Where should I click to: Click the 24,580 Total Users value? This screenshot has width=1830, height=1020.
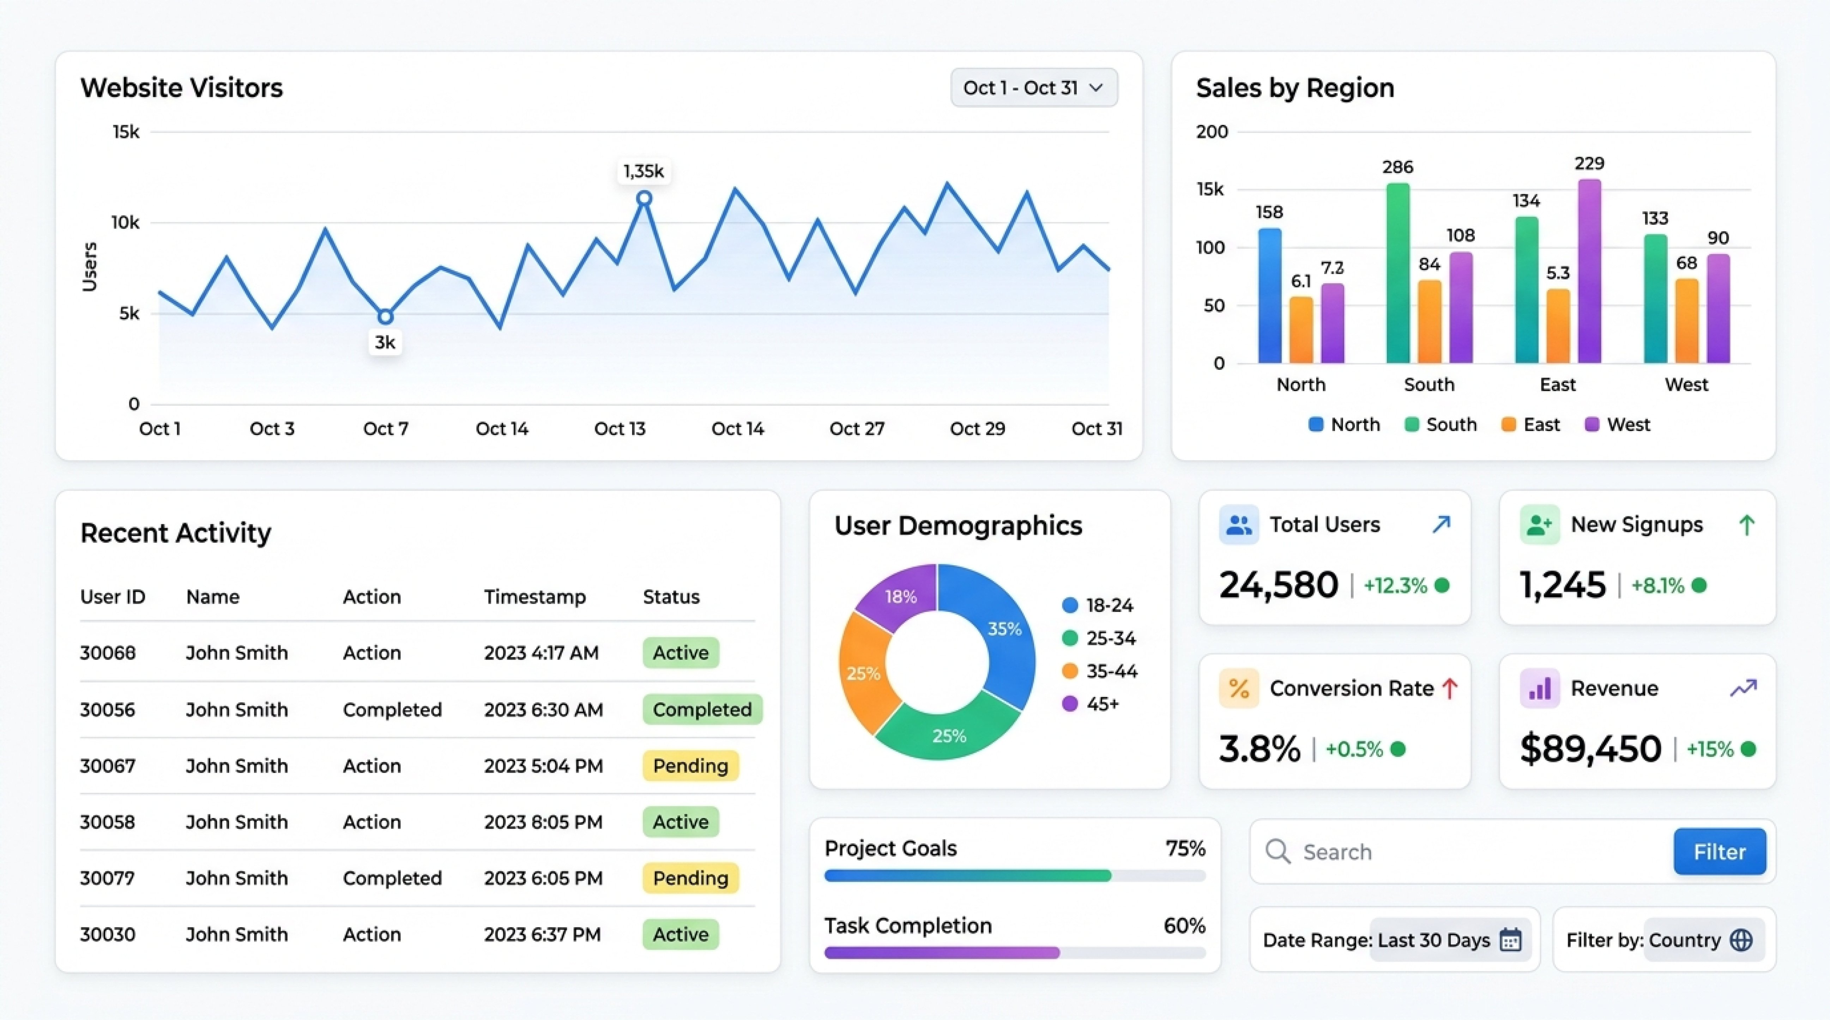pyautogui.click(x=1279, y=584)
